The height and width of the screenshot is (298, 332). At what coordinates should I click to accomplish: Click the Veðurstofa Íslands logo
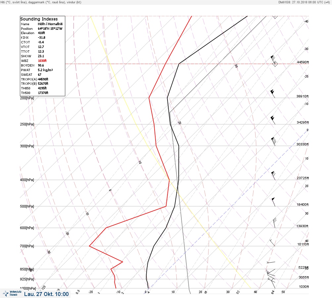[x=12, y=293]
